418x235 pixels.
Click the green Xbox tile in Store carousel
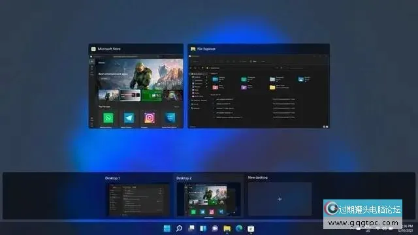tap(152, 95)
